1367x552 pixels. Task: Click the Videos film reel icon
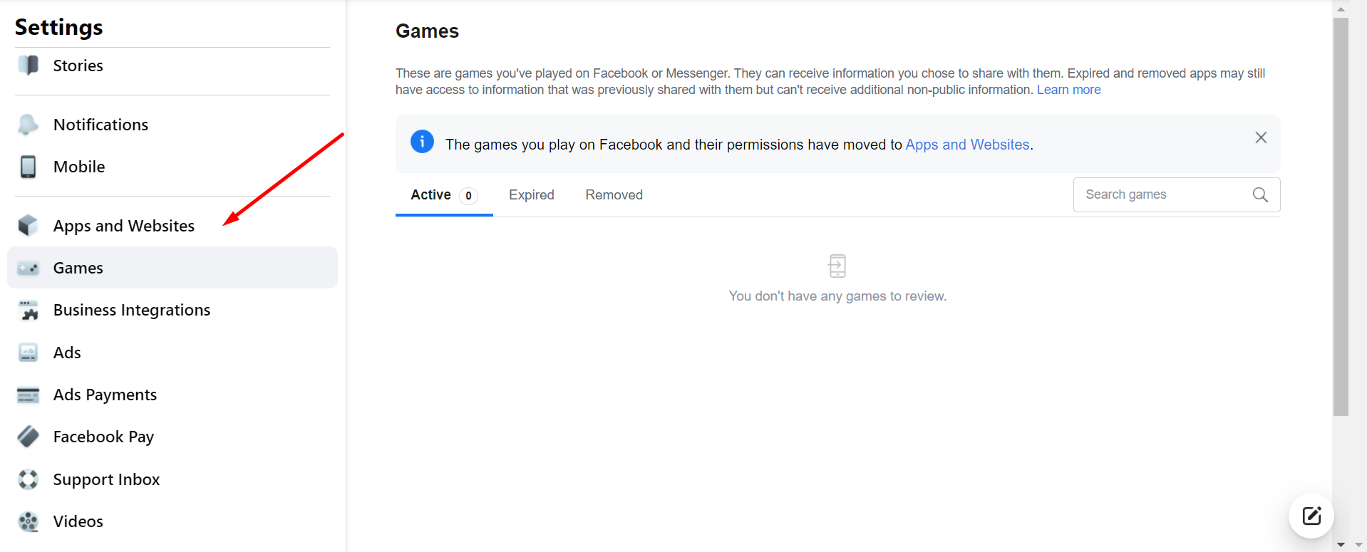pos(29,521)
